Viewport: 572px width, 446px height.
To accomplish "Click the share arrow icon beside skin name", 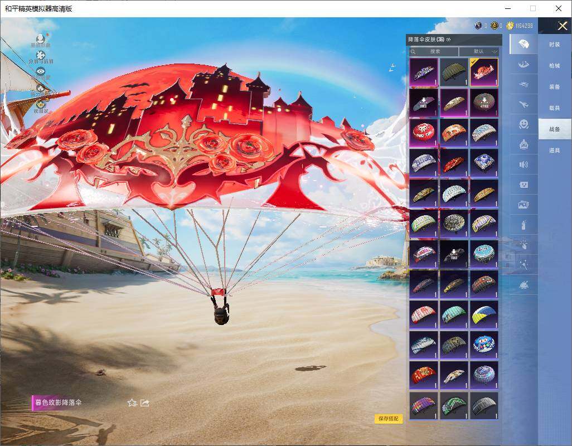I will point(145,403).
